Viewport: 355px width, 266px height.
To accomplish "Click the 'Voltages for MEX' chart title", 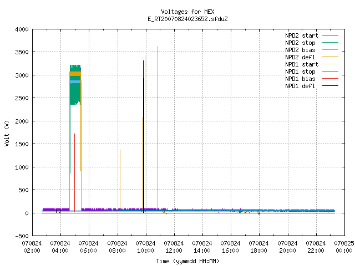I will click(187, 12).
